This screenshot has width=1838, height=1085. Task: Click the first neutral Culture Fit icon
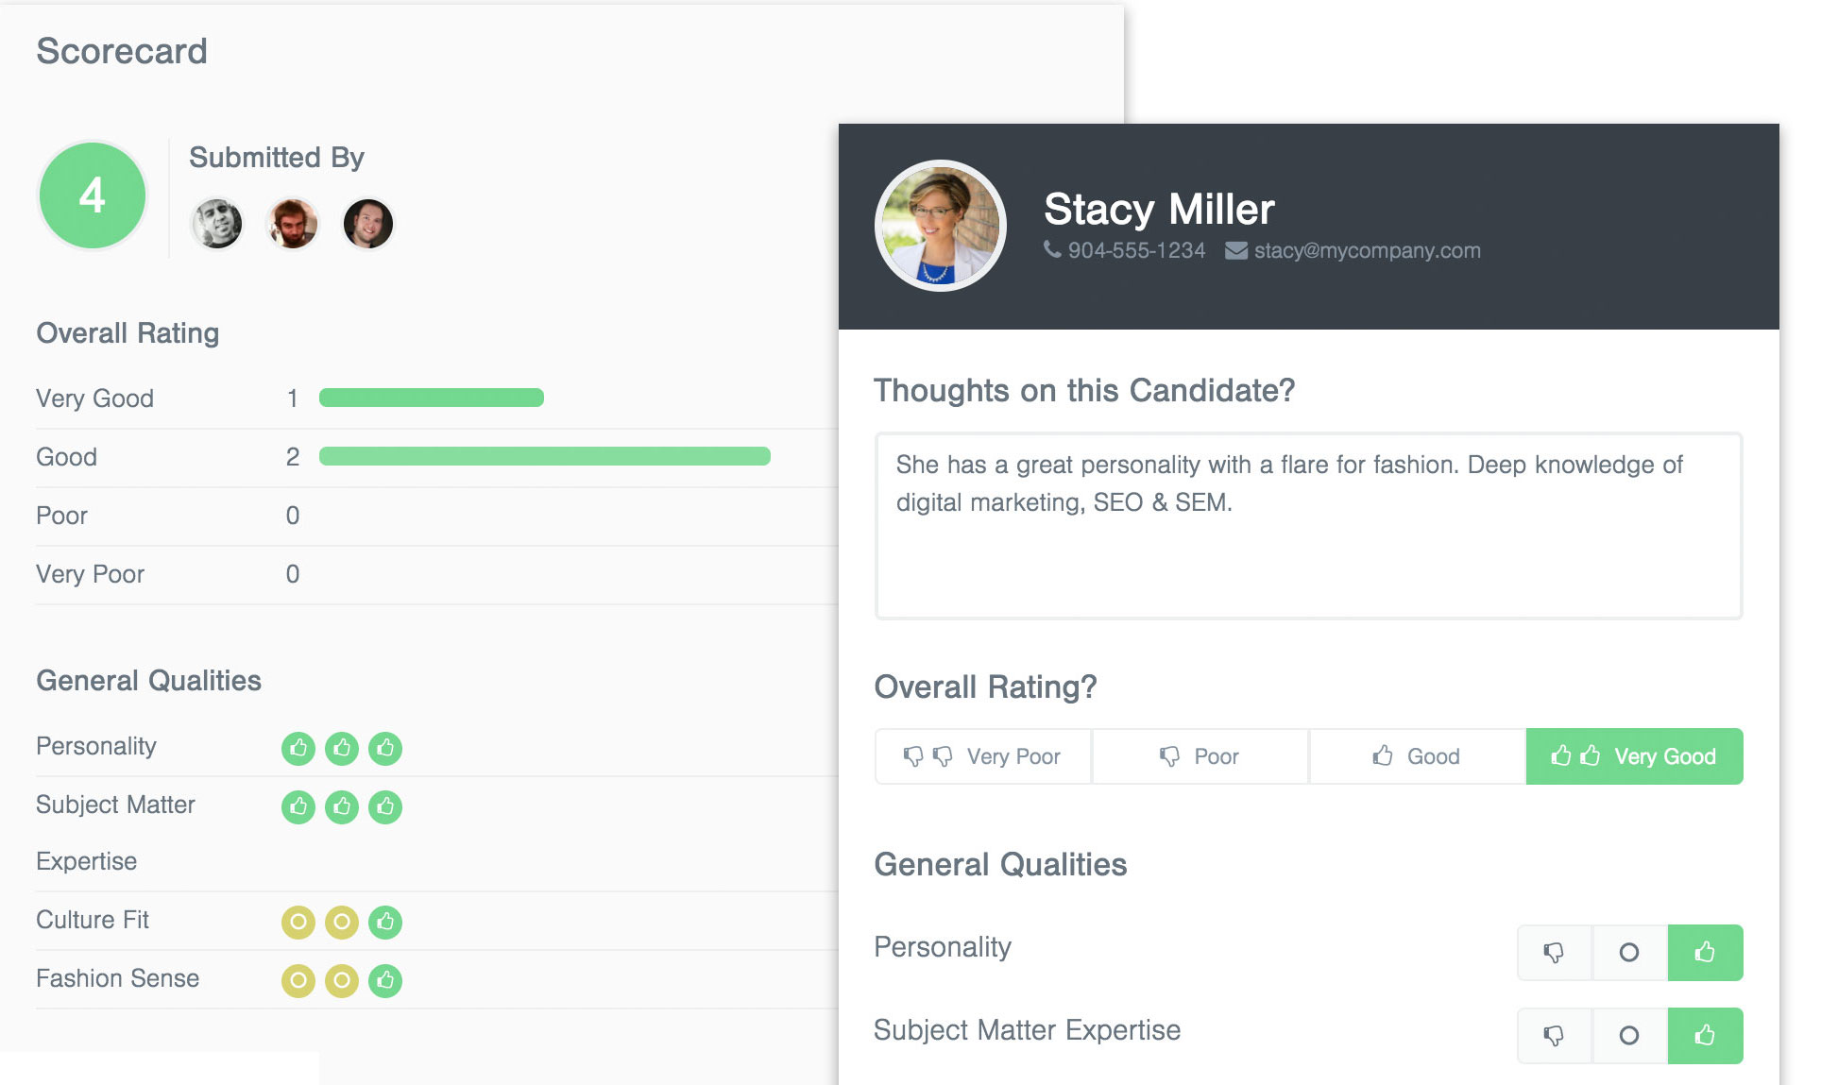pos(298,922)
